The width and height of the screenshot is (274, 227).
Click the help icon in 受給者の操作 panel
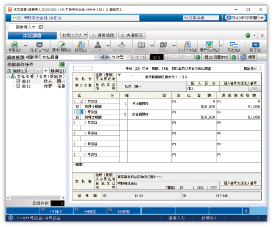(x=62, y=65)
